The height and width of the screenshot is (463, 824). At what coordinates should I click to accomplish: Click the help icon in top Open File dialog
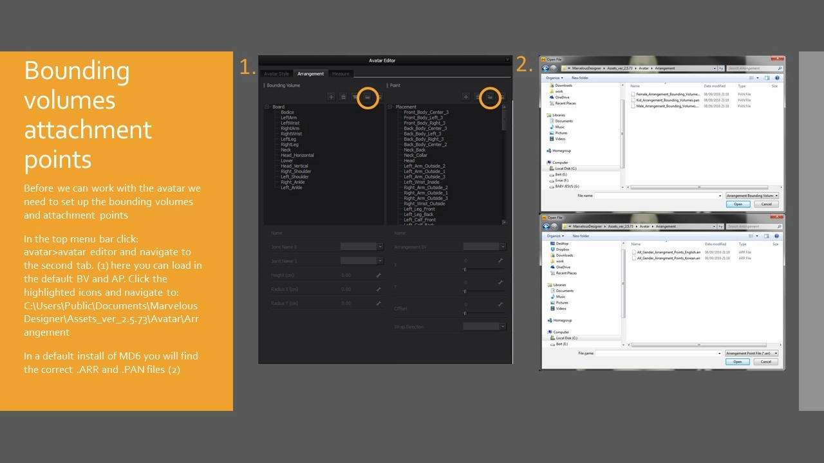pos(778,78)
